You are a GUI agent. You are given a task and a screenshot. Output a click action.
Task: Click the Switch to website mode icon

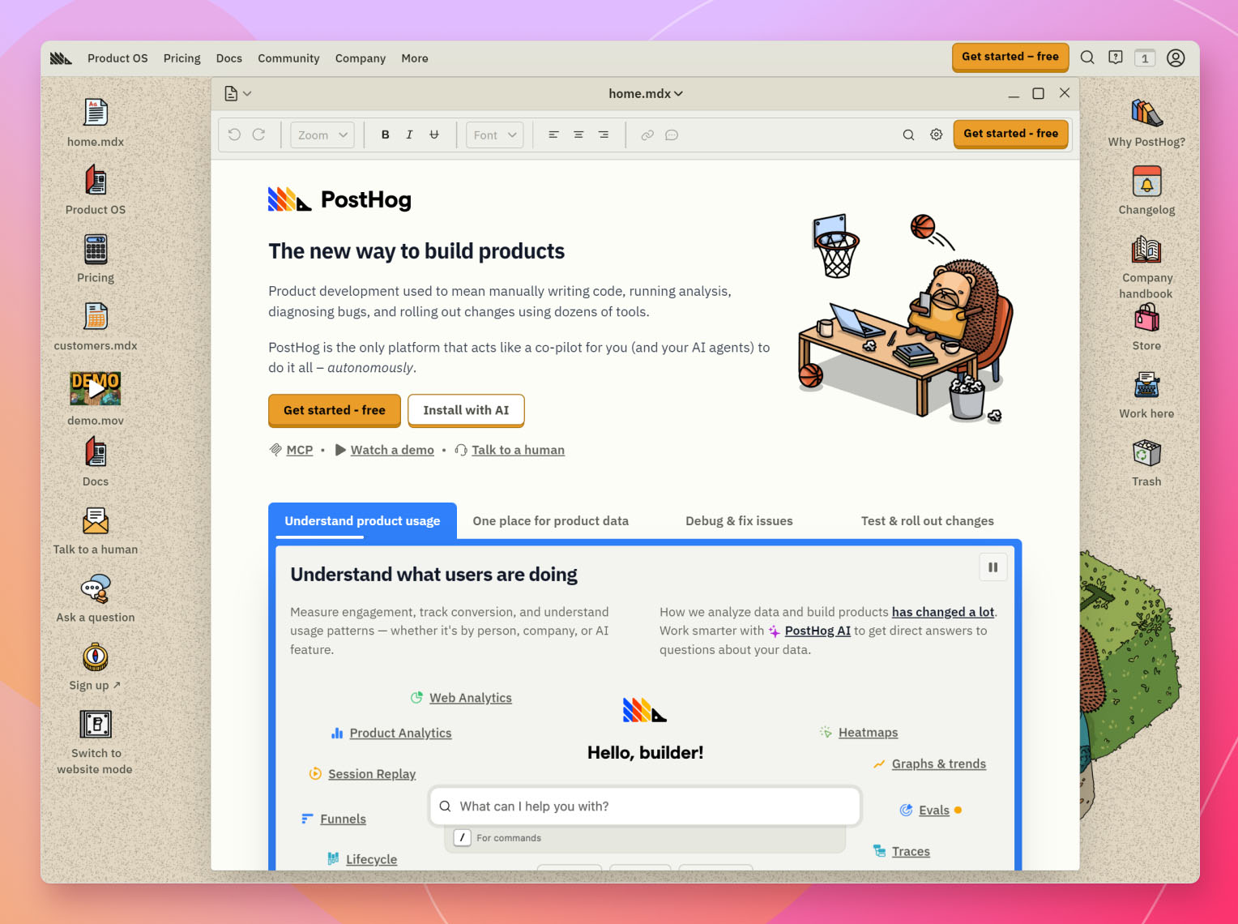pos(96,724)
